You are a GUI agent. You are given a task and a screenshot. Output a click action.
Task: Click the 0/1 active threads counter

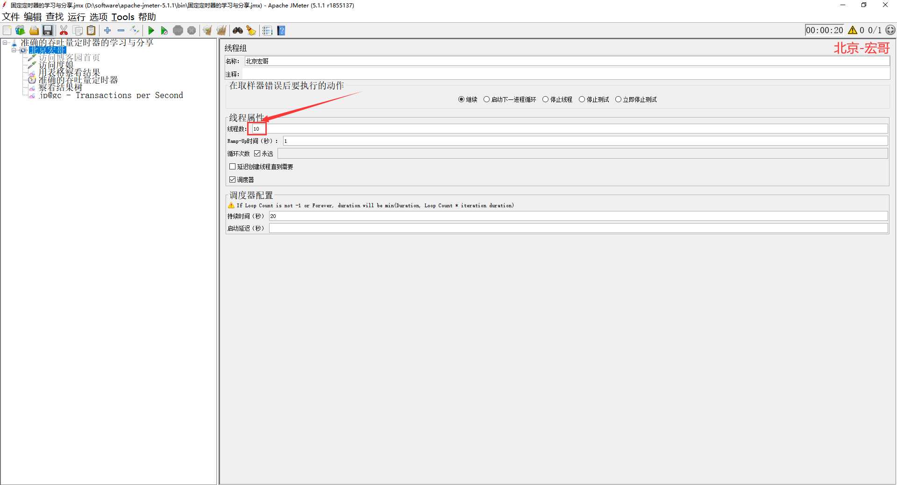coord(875,30)
